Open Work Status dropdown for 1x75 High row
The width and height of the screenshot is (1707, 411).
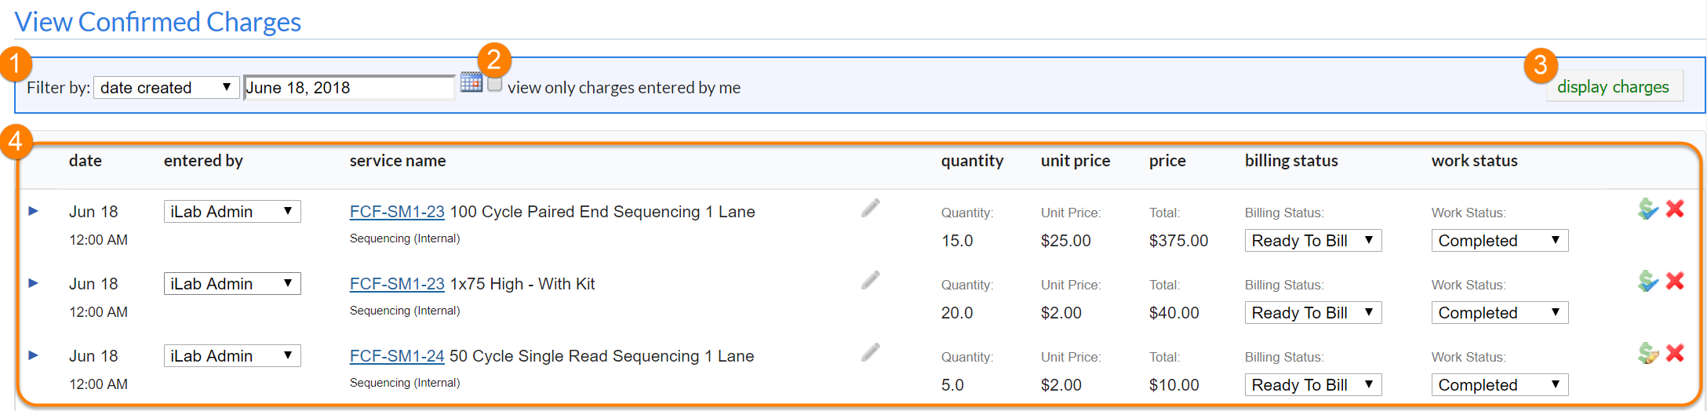pos(1499,313)
